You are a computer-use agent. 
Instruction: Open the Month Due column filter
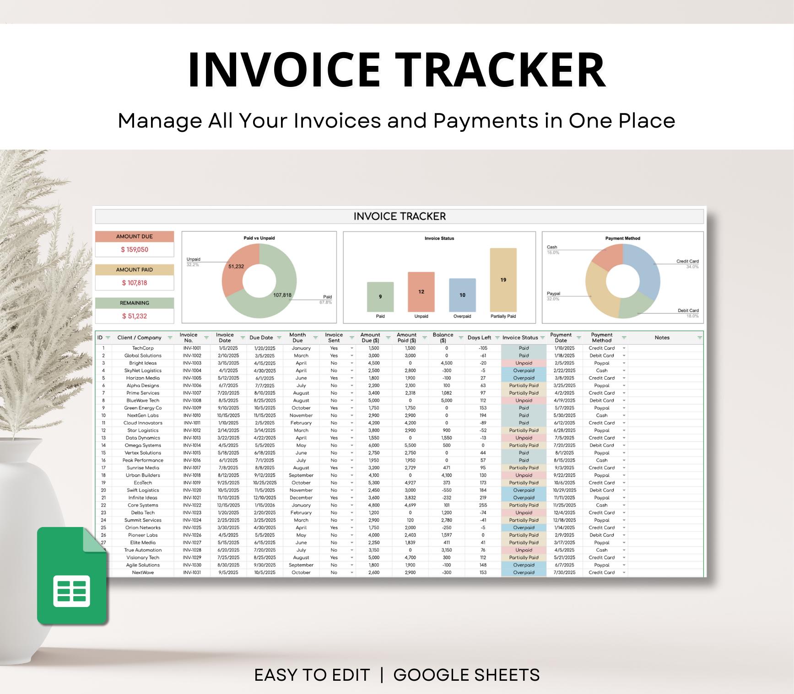tap(315, 337)
